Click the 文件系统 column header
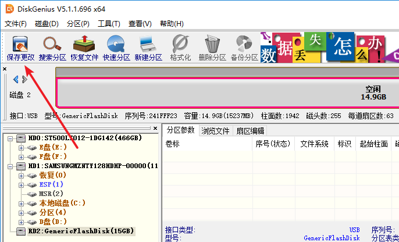The image size is (399, 242). 314,144
